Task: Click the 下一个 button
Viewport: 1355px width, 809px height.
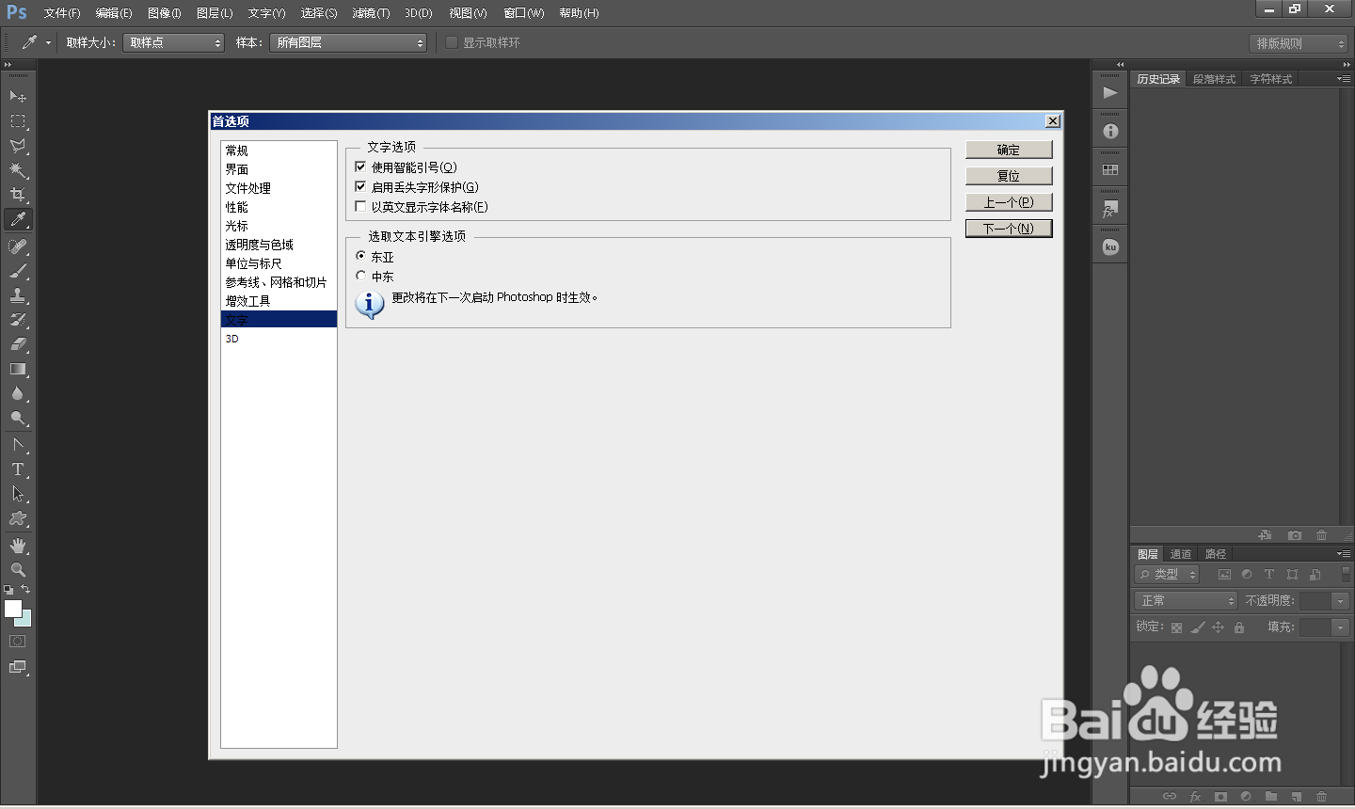Action: click(x=1009, y=229)
